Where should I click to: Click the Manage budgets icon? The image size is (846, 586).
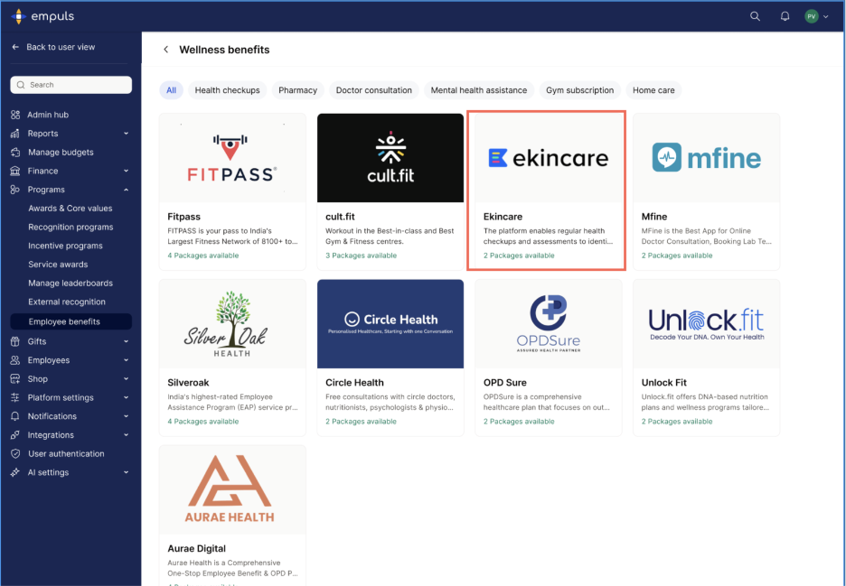click(15, 152)
